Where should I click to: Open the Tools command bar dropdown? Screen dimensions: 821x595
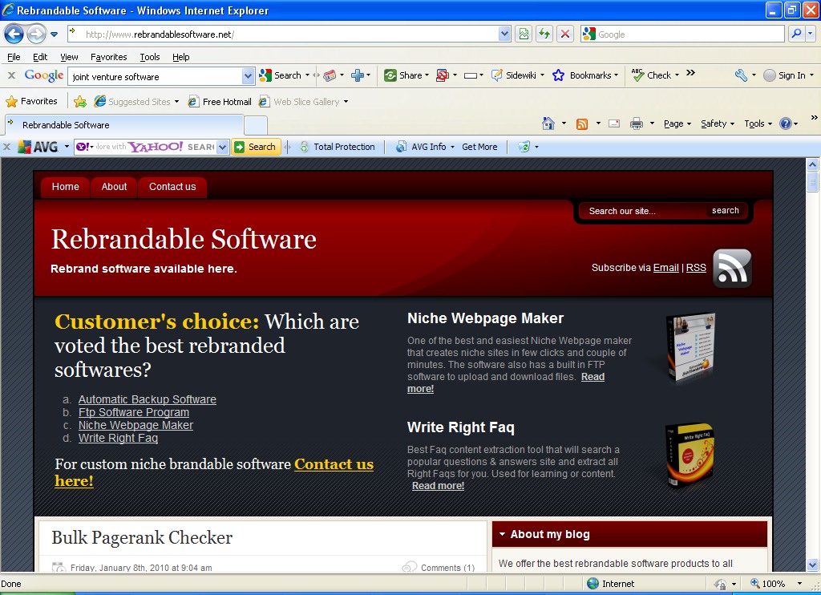point(758,123)
